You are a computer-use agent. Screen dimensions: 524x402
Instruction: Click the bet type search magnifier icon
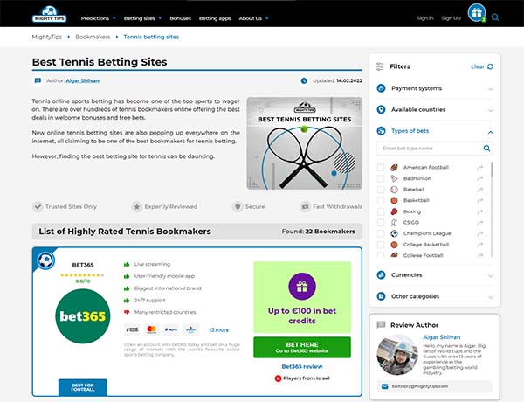[x=486, y=149]
